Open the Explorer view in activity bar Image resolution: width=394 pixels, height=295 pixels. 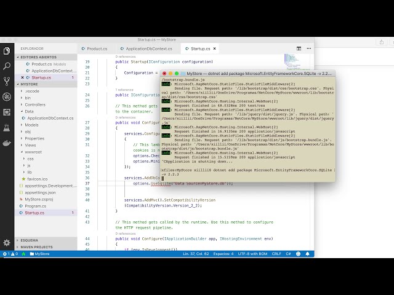click(x=7, y=51)
